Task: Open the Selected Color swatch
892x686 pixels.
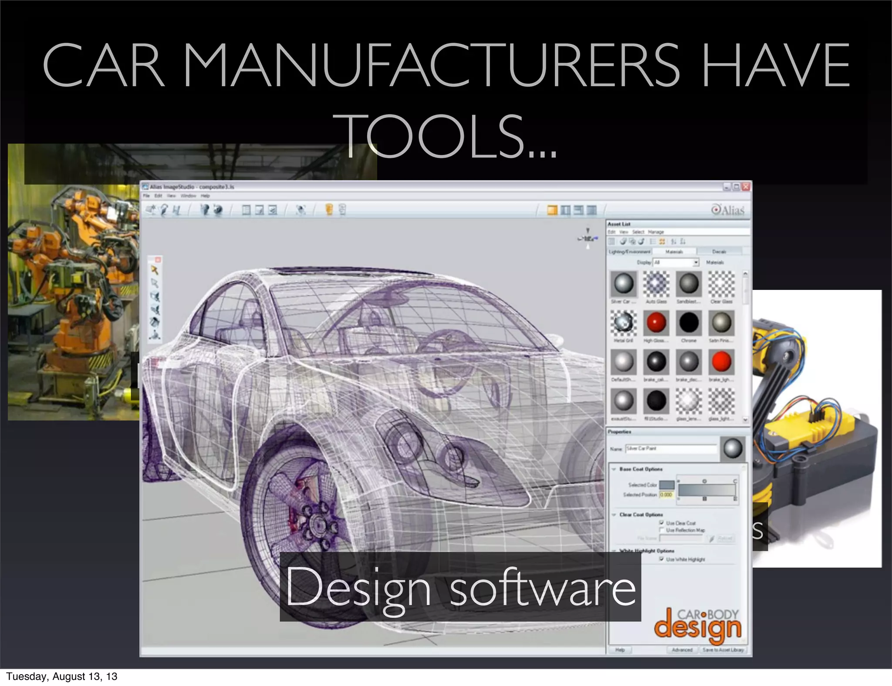Action: (667, 485)
